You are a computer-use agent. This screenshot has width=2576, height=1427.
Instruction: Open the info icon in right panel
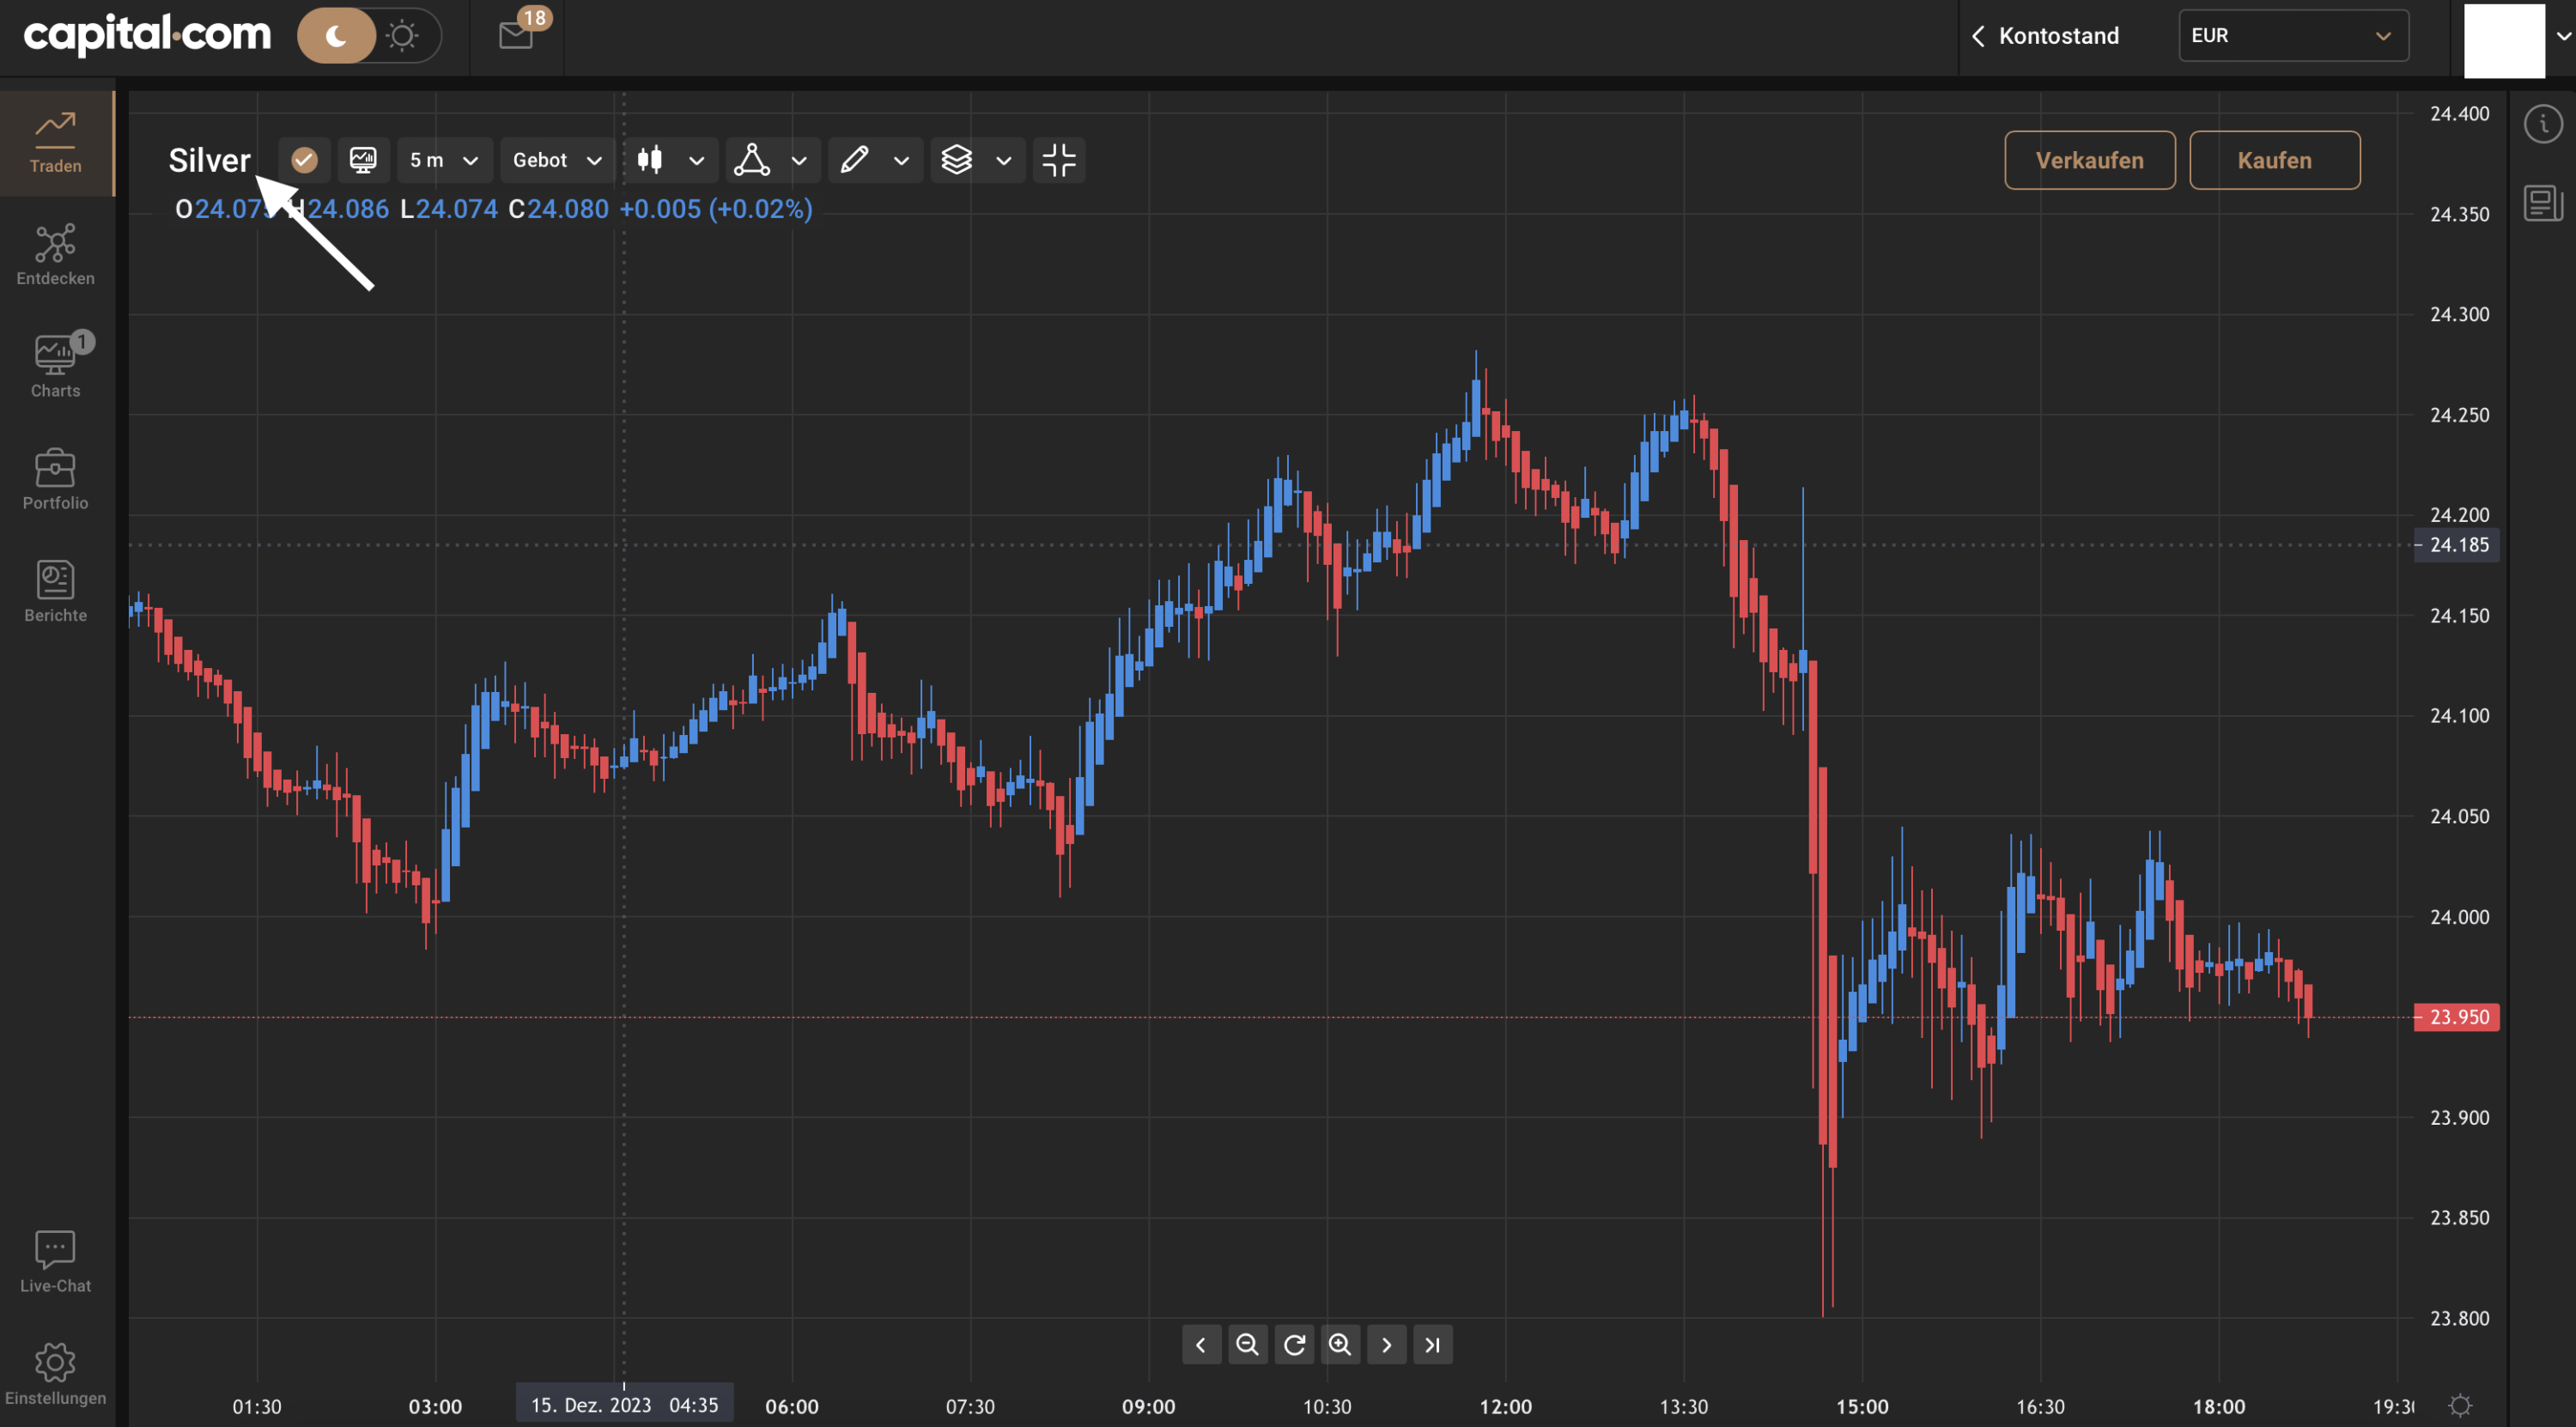(2543, 124)
